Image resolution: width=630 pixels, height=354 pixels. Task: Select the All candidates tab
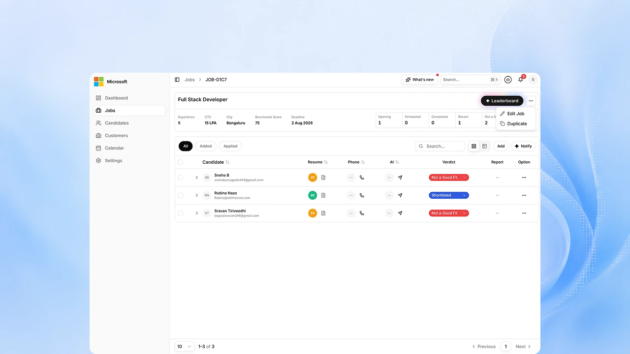coord(186,146)
